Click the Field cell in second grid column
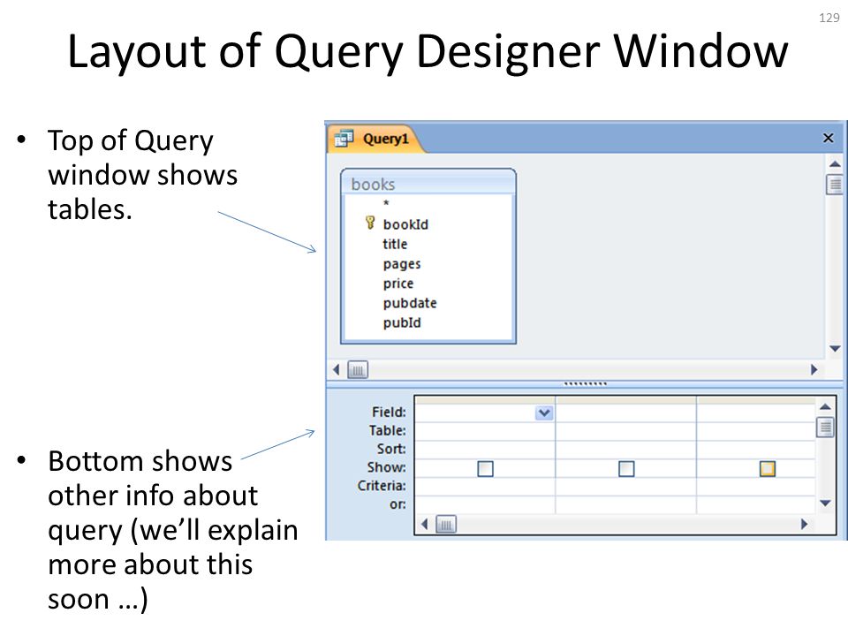Screen dimensions: 848x636 [626, 413]
